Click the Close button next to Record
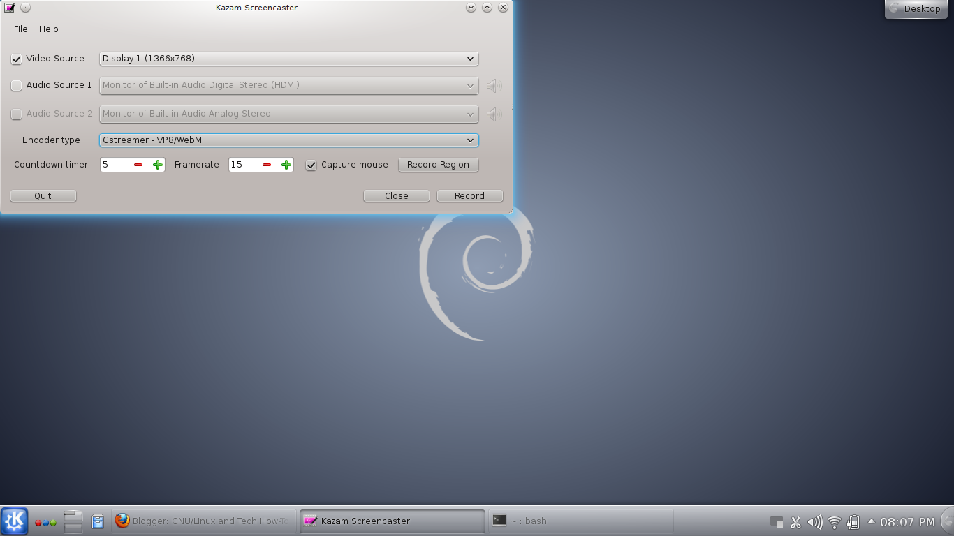954x536 pixels. tap(397, 196)
